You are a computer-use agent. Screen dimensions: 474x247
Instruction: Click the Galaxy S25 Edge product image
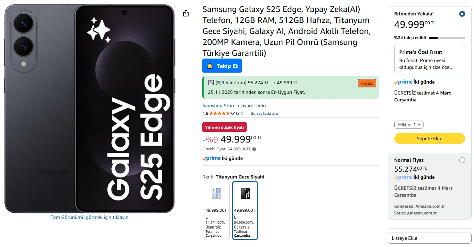pos(89,109)
